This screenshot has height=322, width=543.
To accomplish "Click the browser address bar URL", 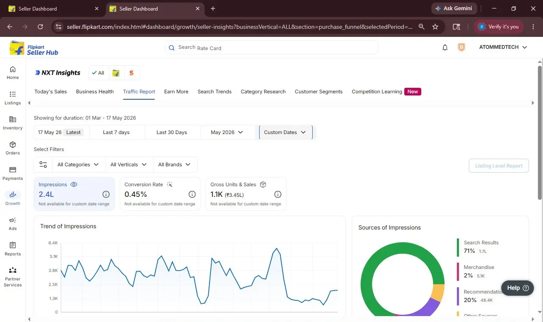I will (240, 27).
